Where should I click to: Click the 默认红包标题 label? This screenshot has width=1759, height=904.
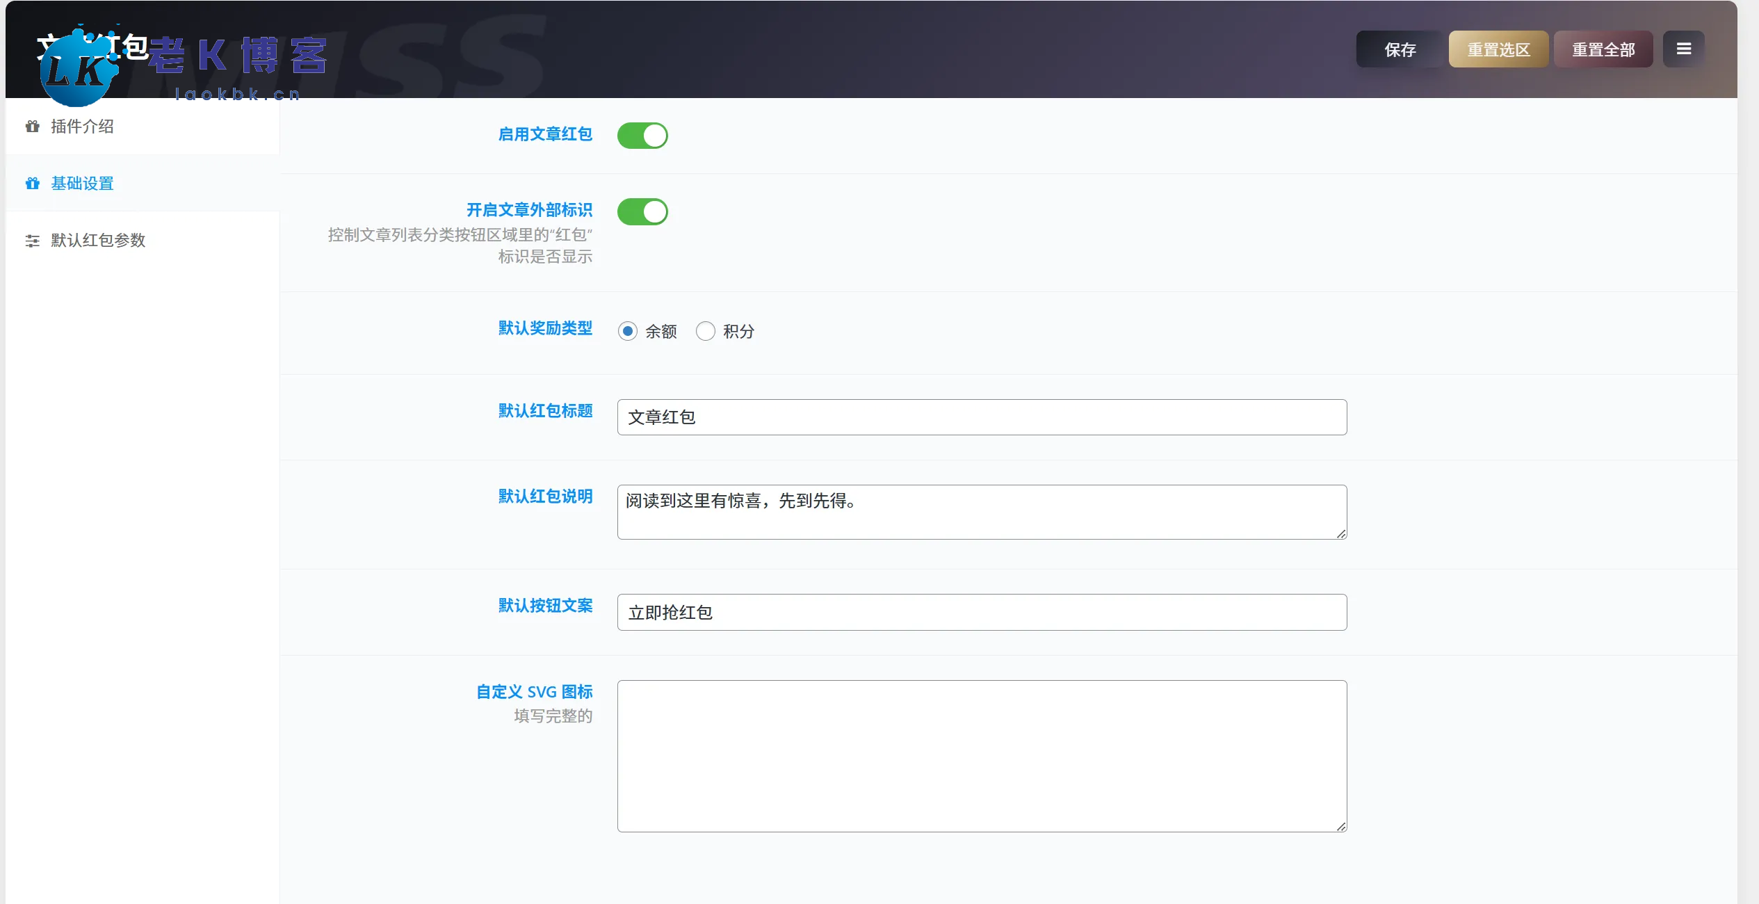coord(545,411)
